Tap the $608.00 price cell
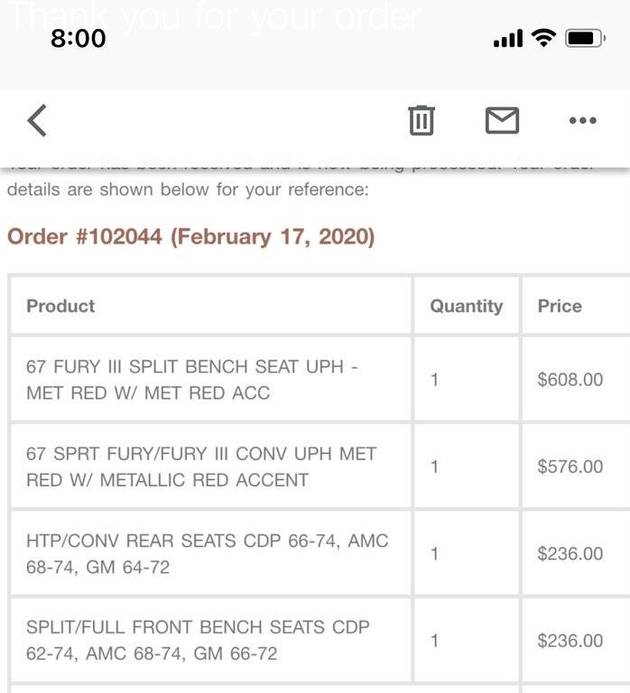This screenshot has width=630, height=693. coord(570,380)
